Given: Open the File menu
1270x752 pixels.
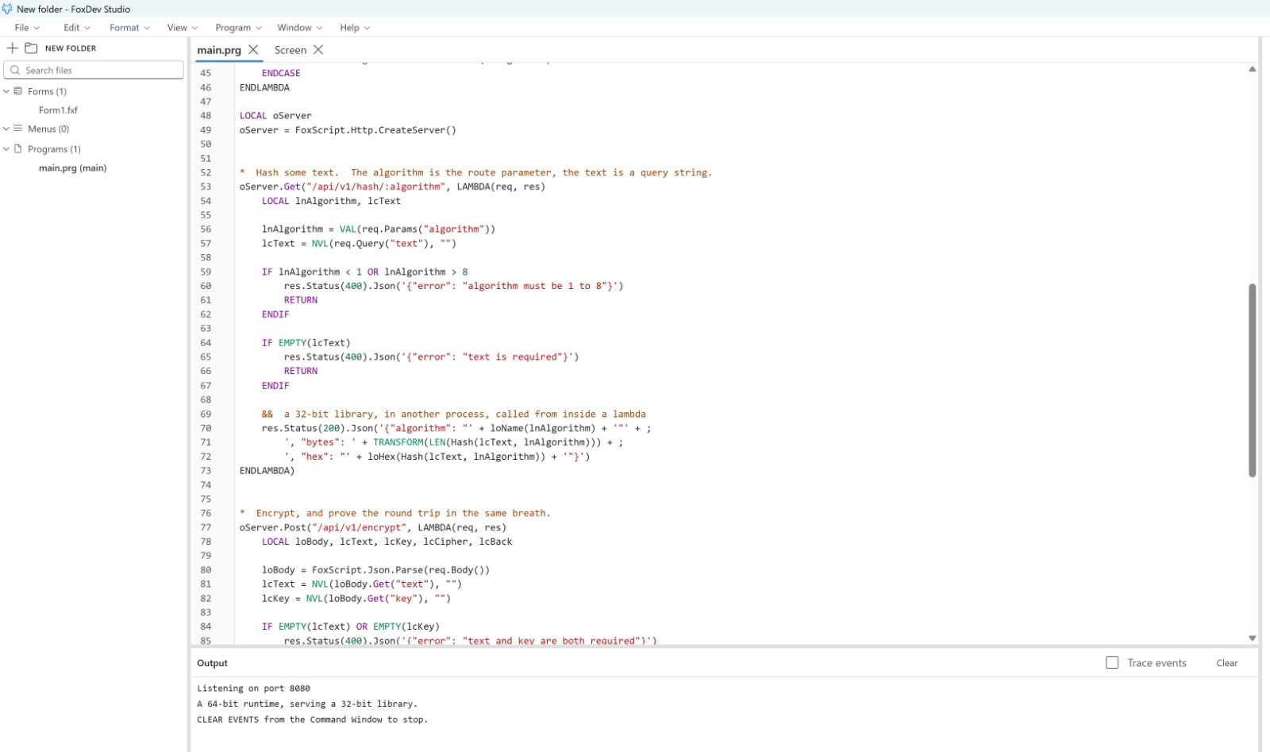Looking at the screenshot, I should click(x=27, y=27).
